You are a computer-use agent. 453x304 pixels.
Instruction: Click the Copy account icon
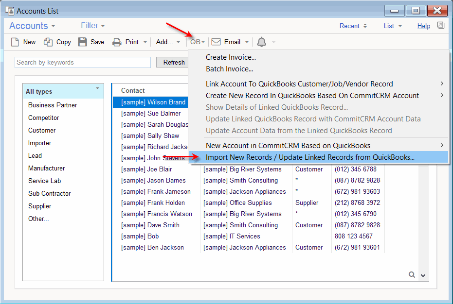point(48,42)
